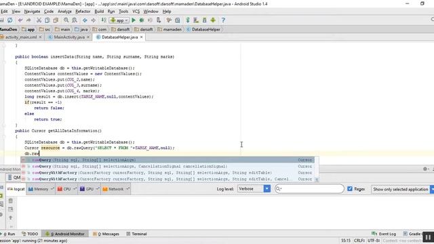Click Up stack trace arrow icon
This screenshot has width=434, height=244.
pos(11,218)
